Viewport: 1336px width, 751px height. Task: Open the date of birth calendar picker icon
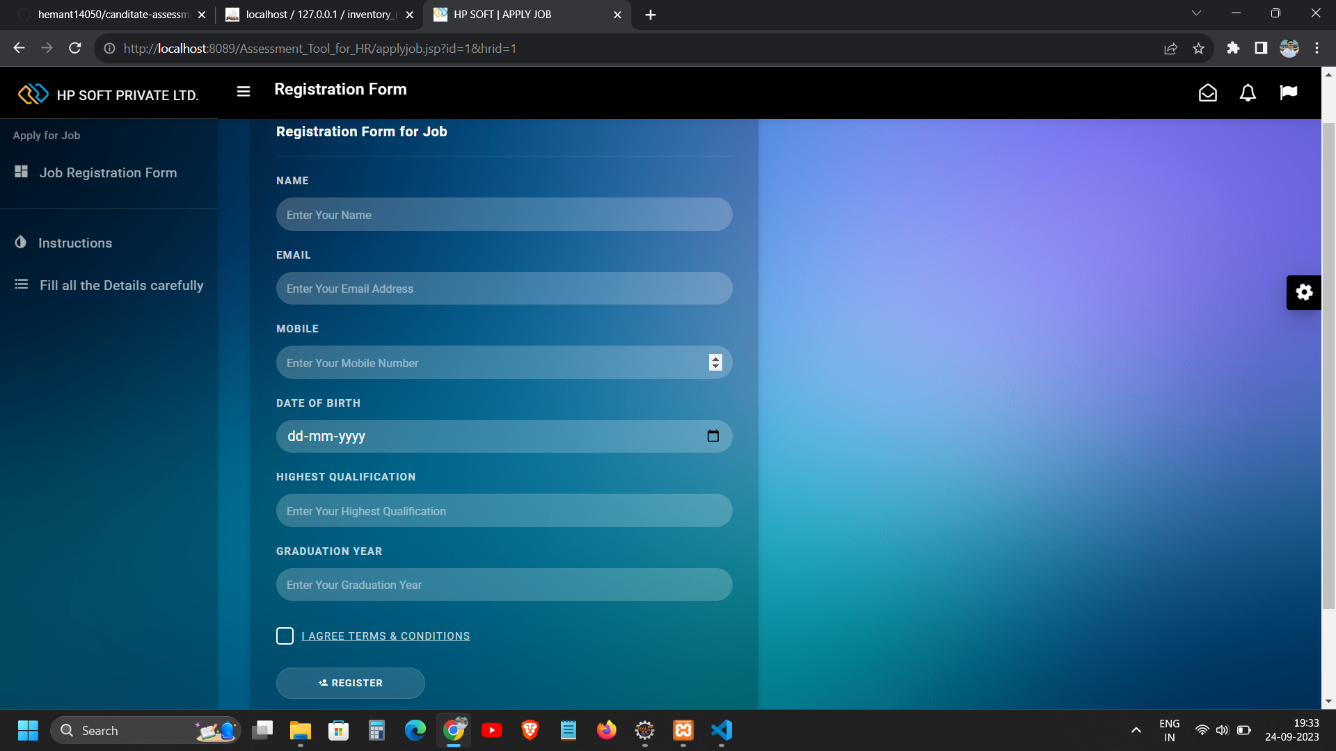tap(713, 436)
